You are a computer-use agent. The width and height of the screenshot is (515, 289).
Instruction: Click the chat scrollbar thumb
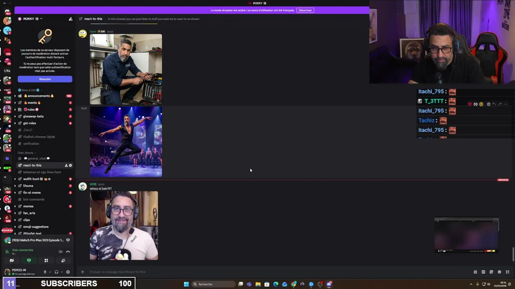tap(513, 254)
